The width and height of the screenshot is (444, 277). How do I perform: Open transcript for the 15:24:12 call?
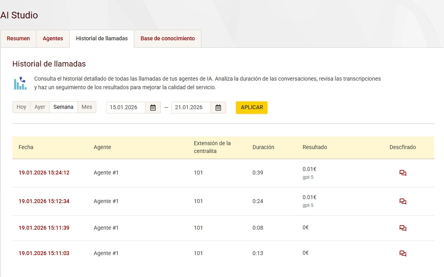point(403,173)
